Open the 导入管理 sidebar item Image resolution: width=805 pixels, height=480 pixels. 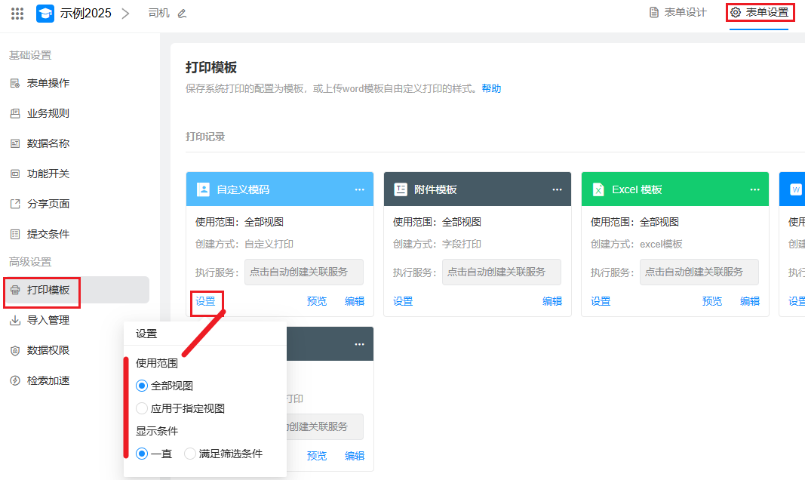tap(48, 320)
